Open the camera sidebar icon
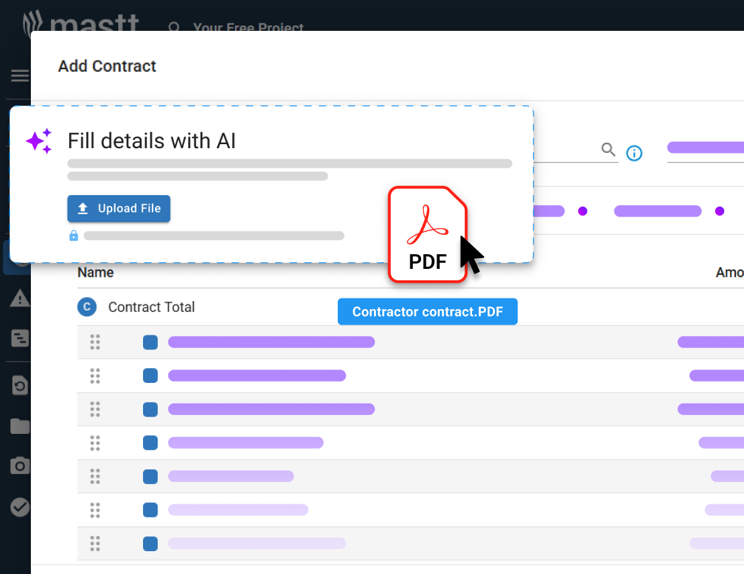 20,465
